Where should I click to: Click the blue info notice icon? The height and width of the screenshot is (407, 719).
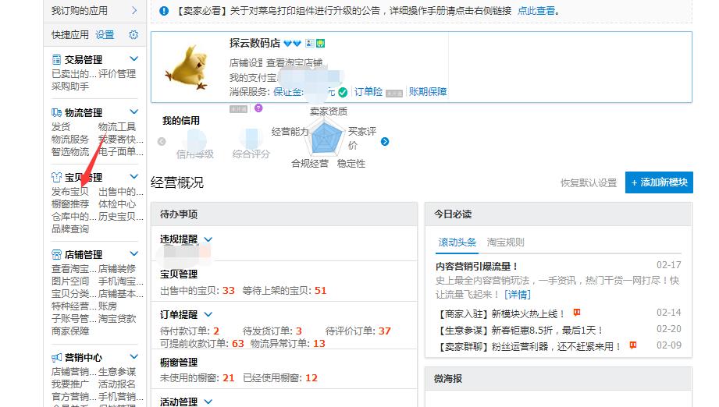coord(164,11)
